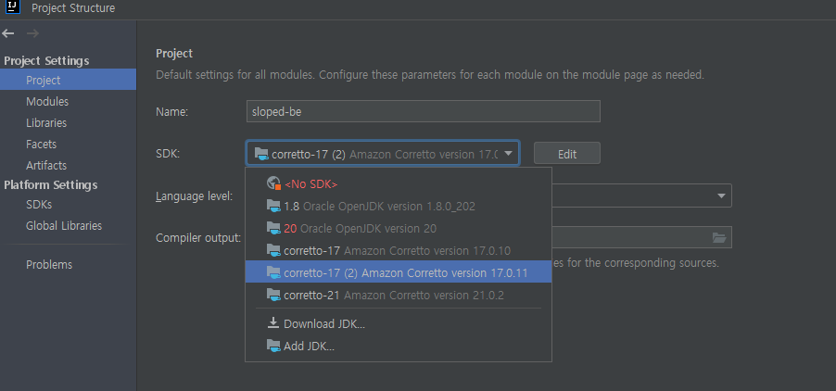Choose <No SDK> from the list
This screenshot has width=836, height=391.
point(399,183)
